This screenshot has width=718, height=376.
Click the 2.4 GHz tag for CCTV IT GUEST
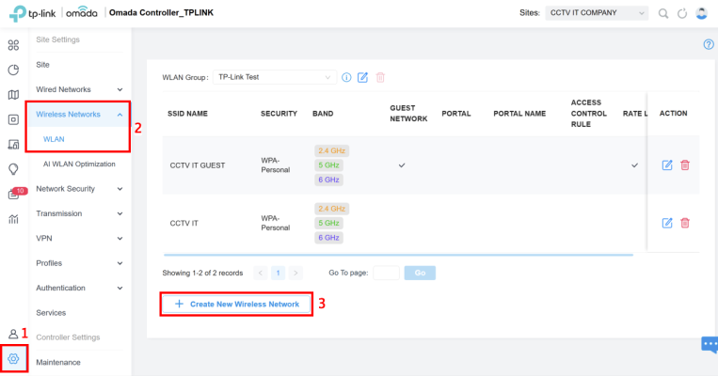(331, 150)
